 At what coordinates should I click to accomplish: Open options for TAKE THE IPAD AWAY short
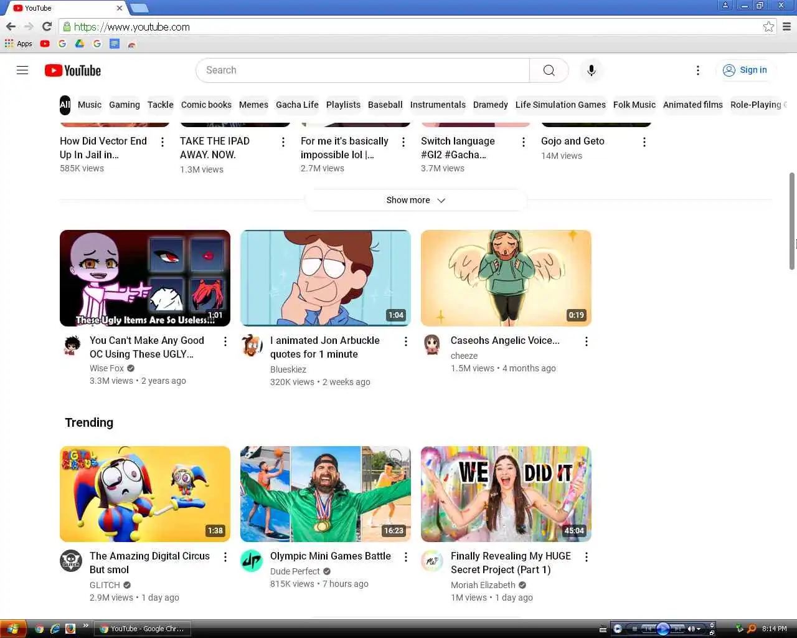pos(283,142)
